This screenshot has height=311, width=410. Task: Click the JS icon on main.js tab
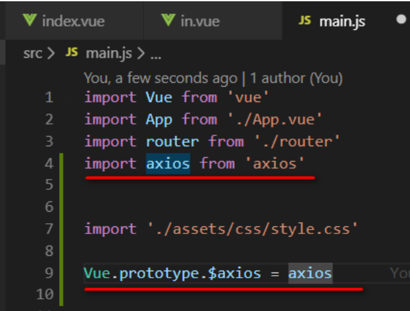(305, 21)
